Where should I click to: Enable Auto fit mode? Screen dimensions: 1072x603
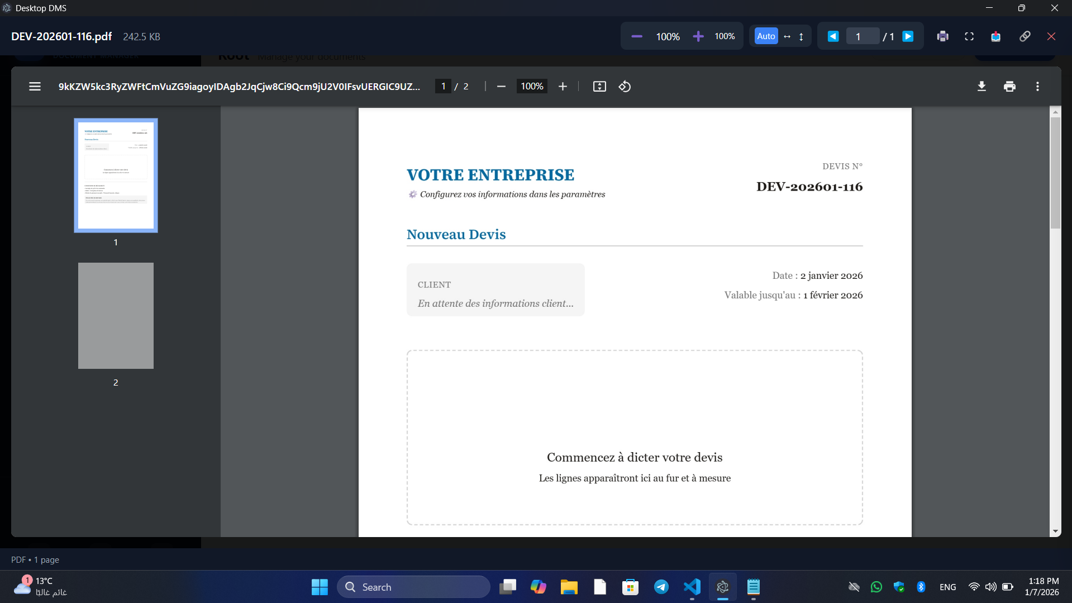(x=765, y=36)
